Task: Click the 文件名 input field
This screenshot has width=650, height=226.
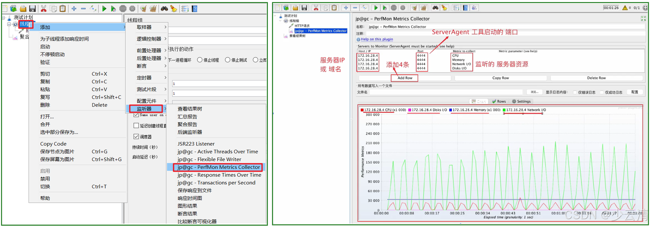Action: [x=446, y=92]
